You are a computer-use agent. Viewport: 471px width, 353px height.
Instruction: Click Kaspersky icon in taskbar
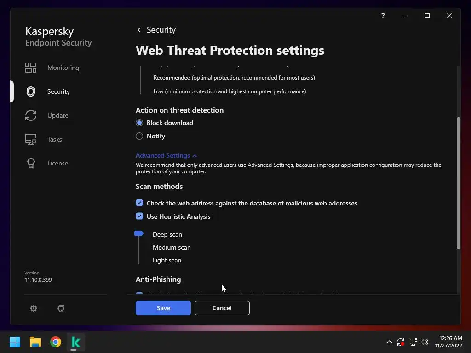tap(76, 342)
